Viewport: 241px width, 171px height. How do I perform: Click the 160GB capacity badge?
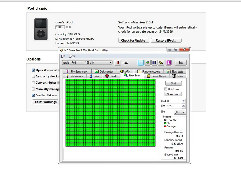[x=60, y=27]
